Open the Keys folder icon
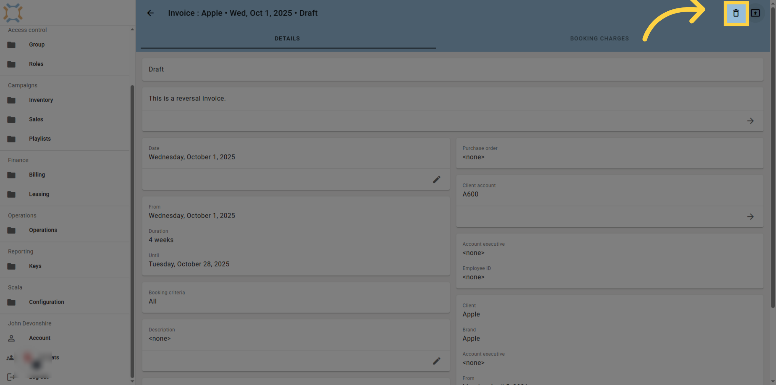The height and width of the screenshot is (385, 776). pyautogui.click(x=11, y=266)
